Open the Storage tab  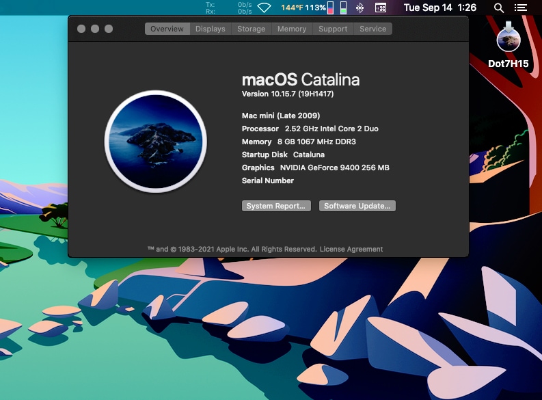pyautogui.click(x=252, y=29)
